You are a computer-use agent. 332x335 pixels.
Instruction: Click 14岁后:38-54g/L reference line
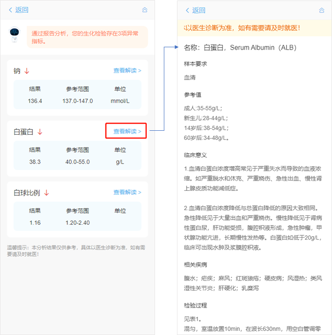coord(206,128)
